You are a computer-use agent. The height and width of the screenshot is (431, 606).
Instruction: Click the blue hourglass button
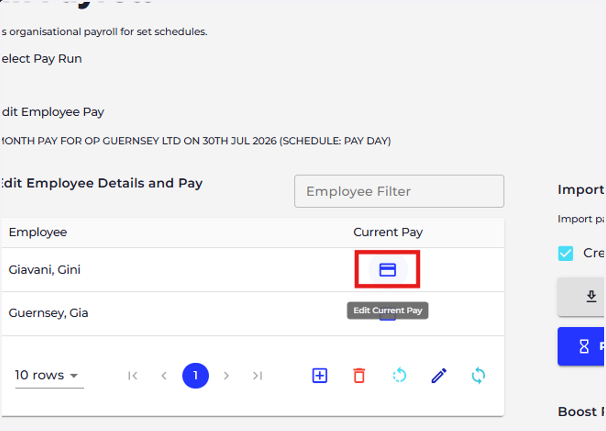click(582, 346)
